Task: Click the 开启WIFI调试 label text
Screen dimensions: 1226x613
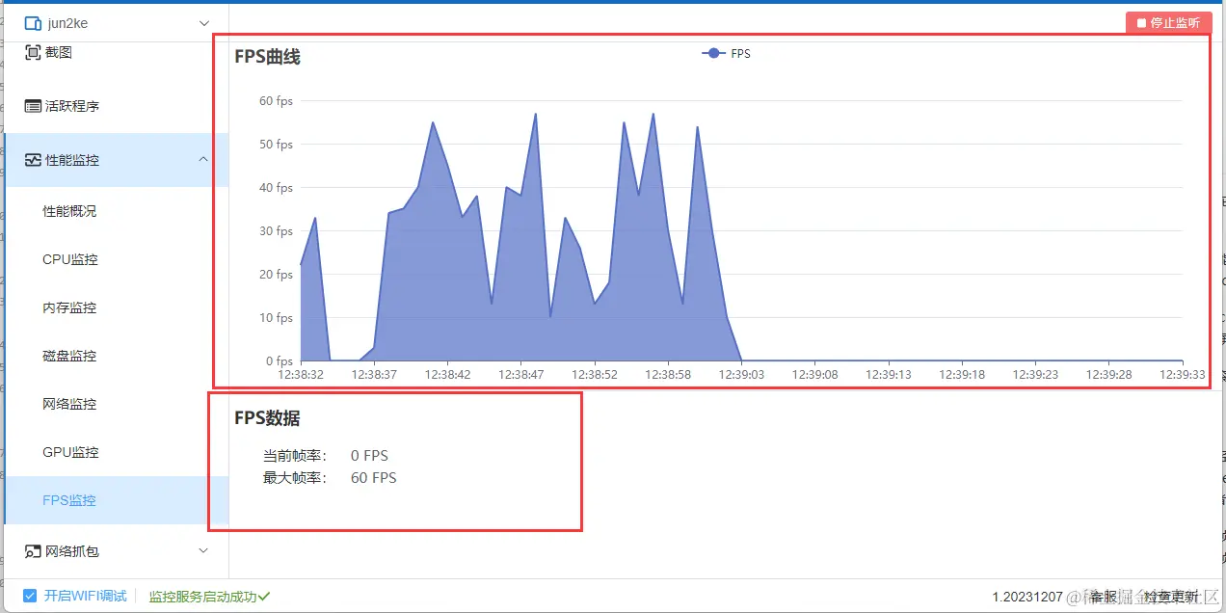Action: (x=86, y=596)
